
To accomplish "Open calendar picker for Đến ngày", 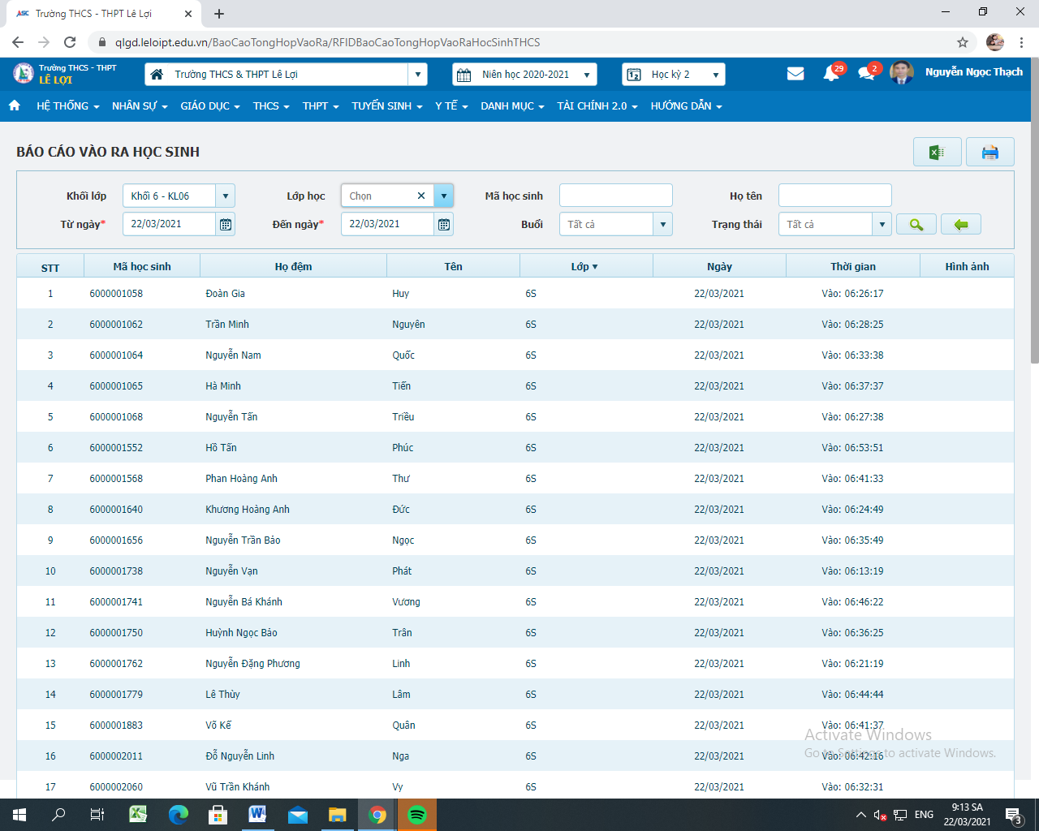I will [444, 225].
